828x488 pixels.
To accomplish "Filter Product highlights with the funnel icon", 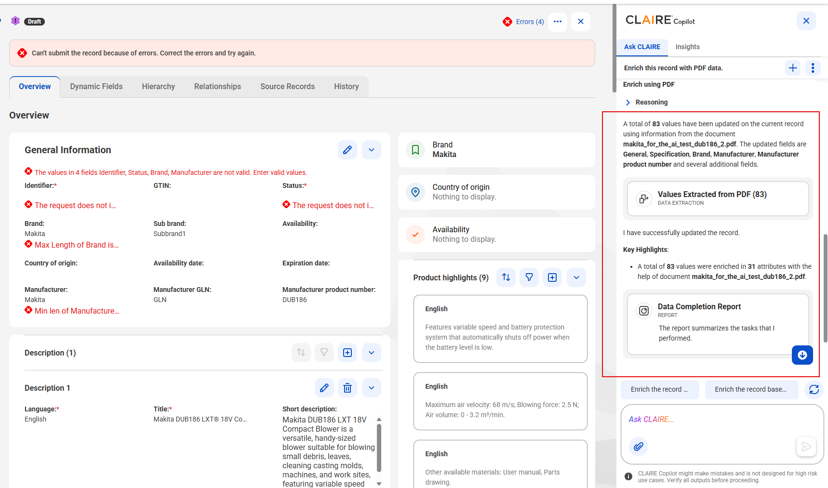I will pyautogui.click(x=529, y=277).
